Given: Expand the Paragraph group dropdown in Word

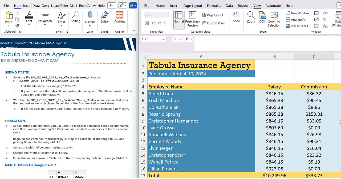Looking at the screenshot, I should (x=45, y=25).
